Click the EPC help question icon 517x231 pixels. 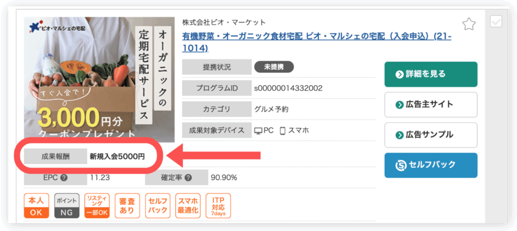[x=64, y=177]
